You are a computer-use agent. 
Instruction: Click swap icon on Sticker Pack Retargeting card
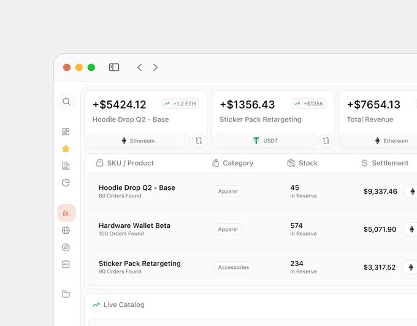click(326, 140)
